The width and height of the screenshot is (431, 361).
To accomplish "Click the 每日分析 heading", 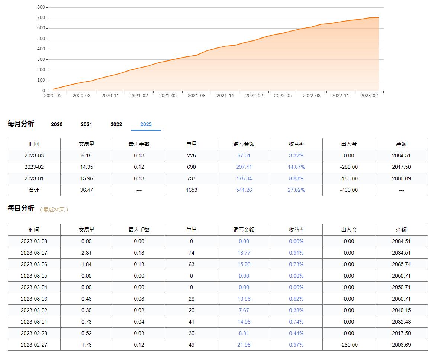I will pos(21,209).
